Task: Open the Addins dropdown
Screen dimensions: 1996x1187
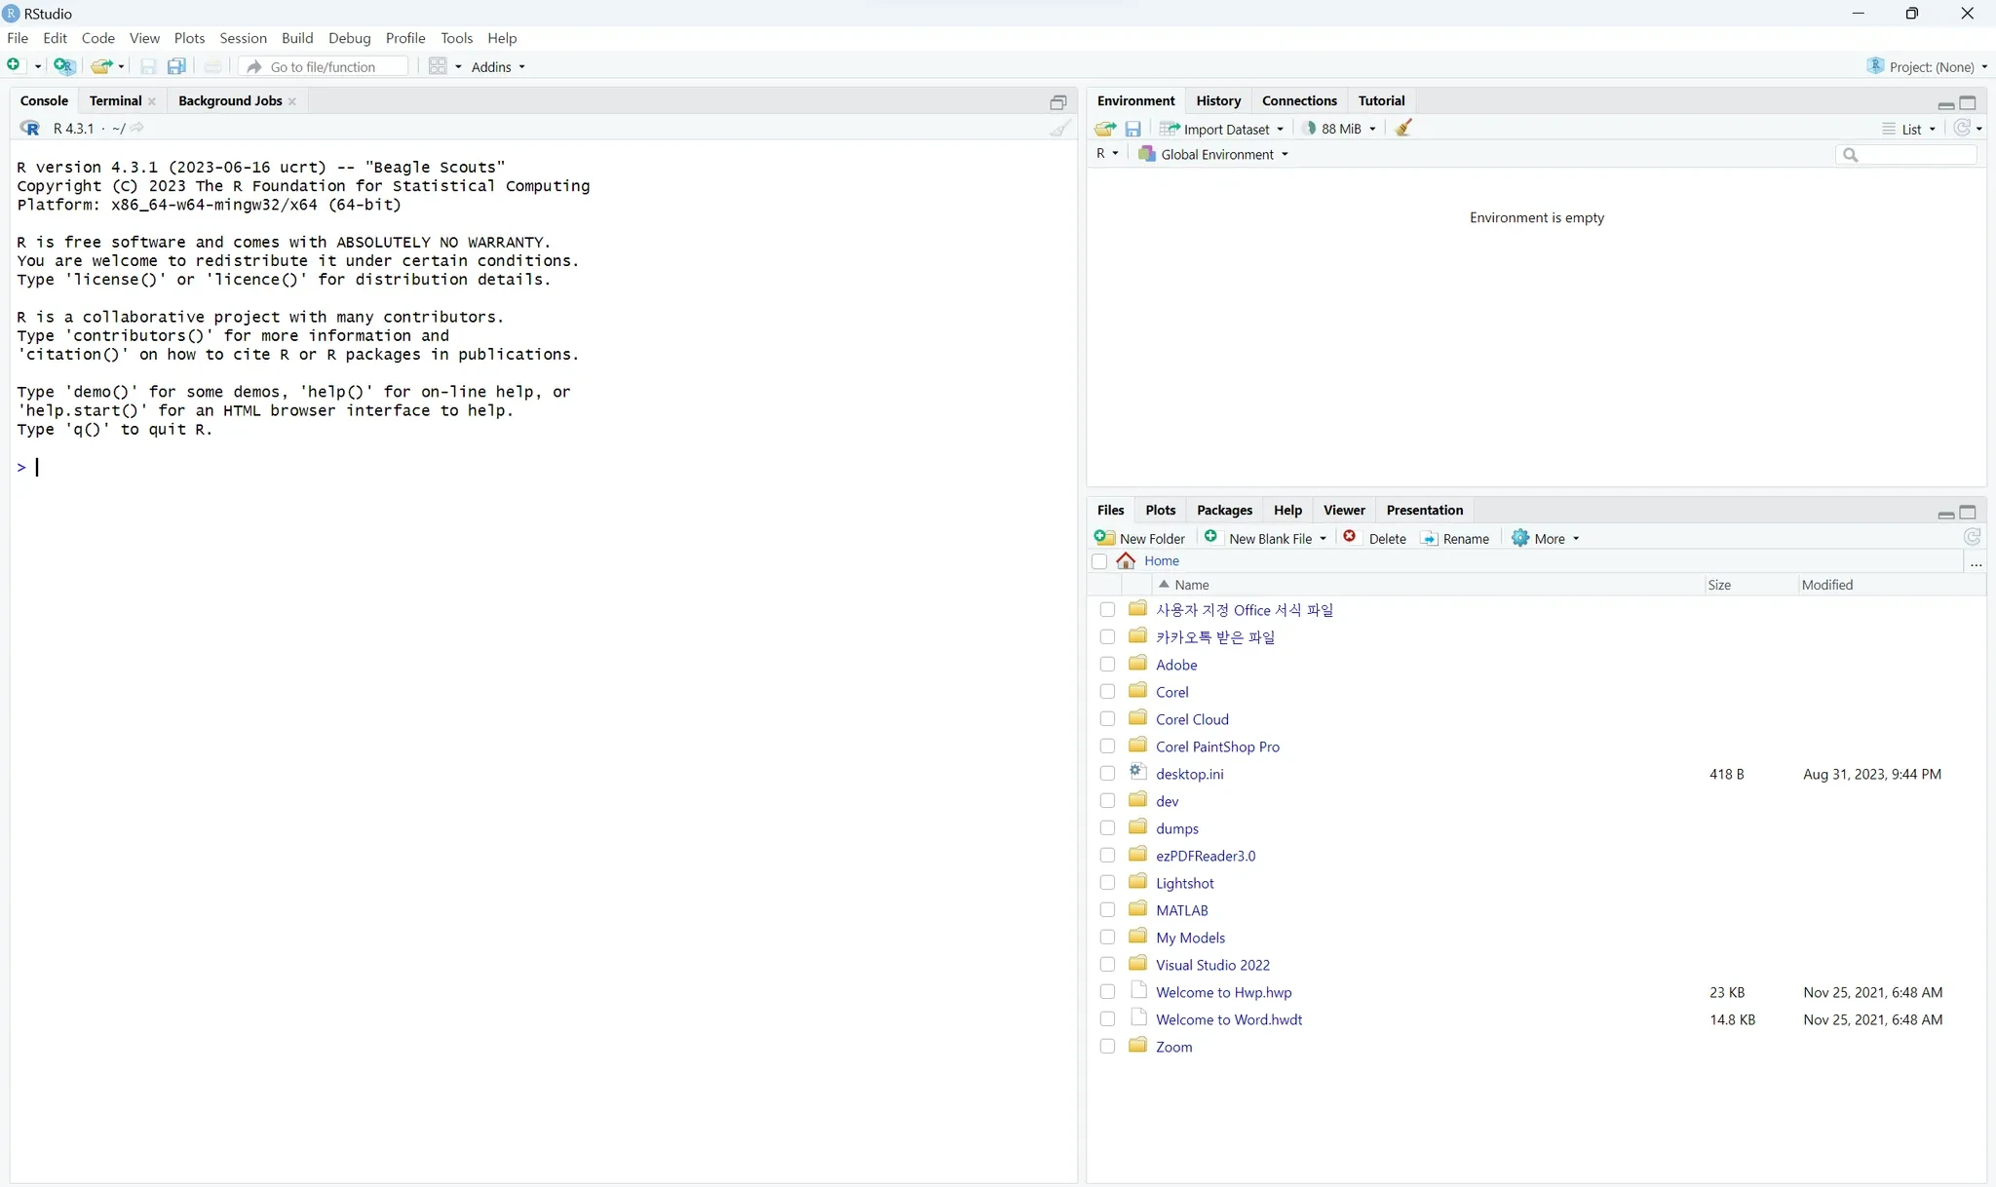Action: click(x=498, y=66)
